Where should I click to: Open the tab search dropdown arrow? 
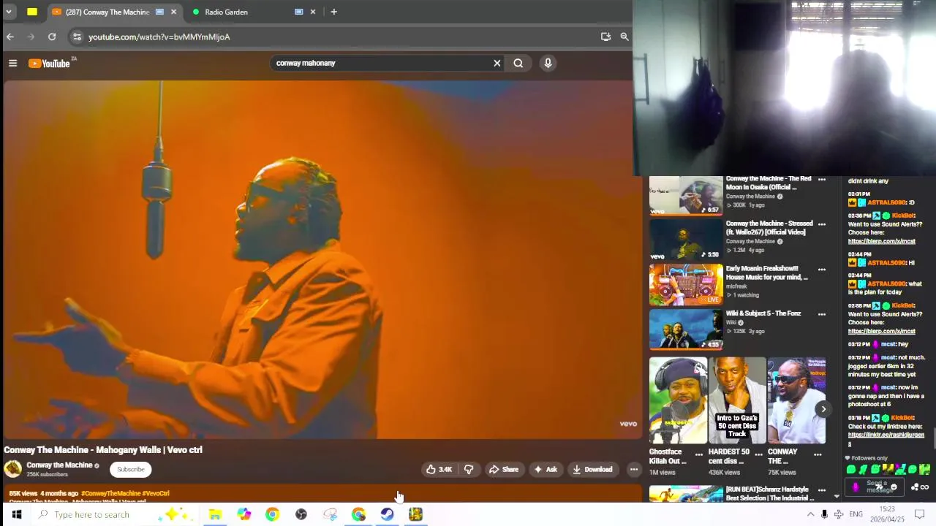pyautogui.click(x=9, y=12)
